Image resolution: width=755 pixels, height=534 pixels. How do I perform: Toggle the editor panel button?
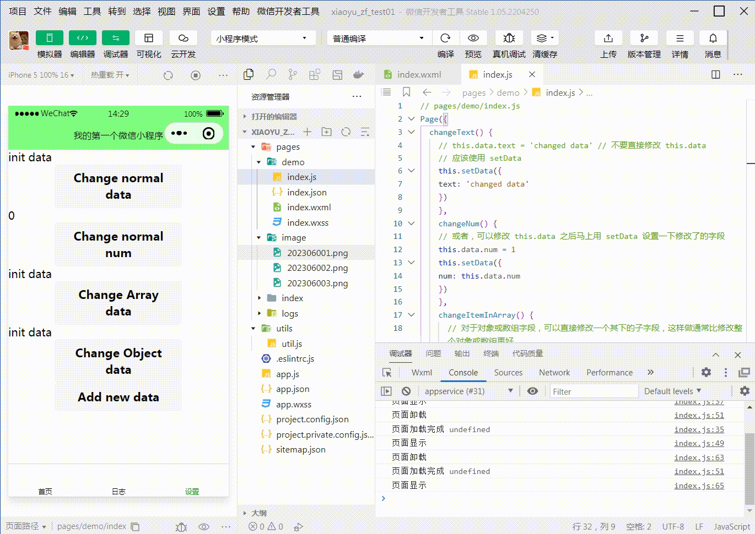point(83,38)
